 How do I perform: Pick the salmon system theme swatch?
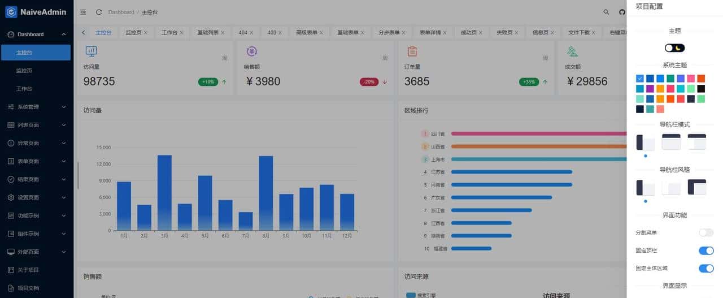(x=660, y=109)
